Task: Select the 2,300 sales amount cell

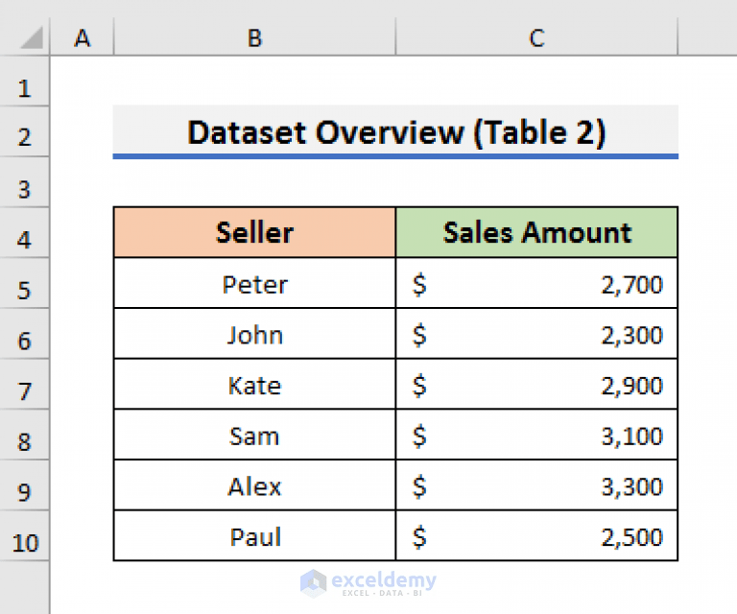Action: (536, 334)
